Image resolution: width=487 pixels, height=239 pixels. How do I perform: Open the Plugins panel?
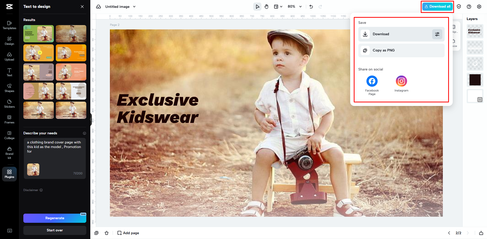point(9,174)
